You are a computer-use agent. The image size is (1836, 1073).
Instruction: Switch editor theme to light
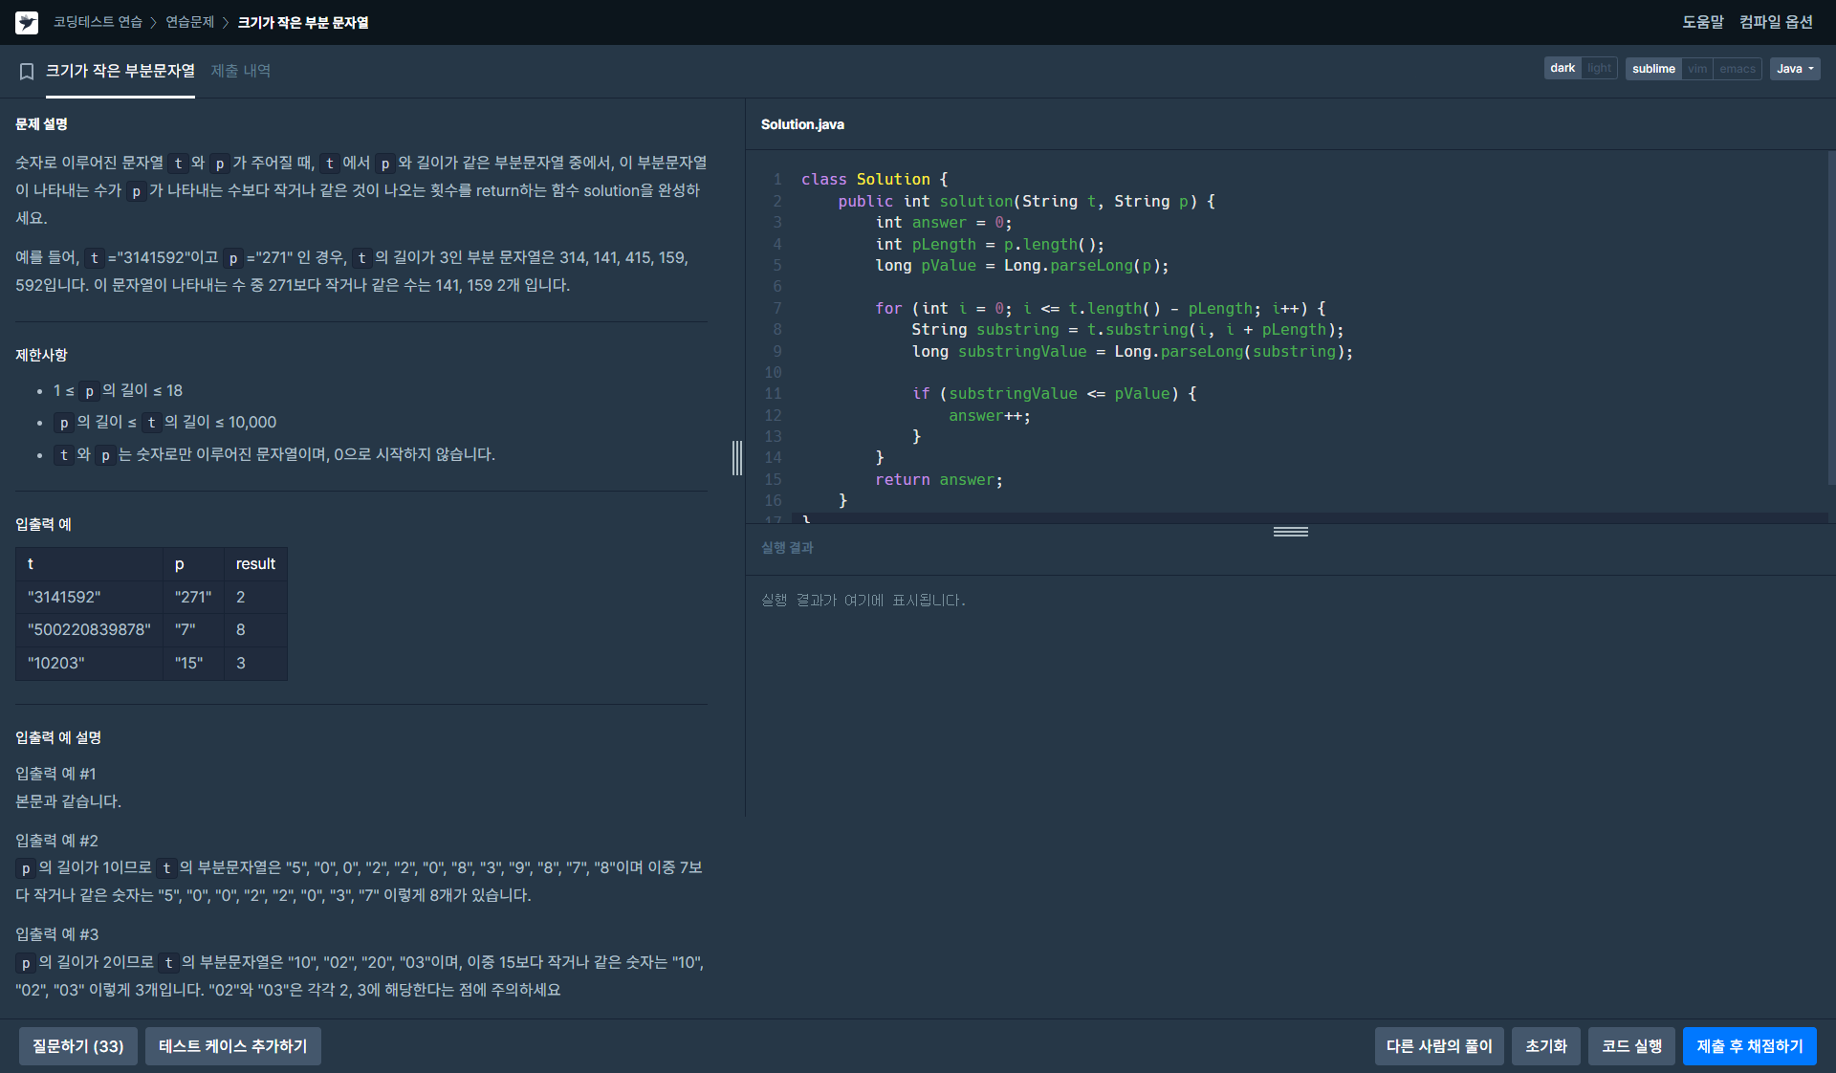click(x=1599, y=69)
